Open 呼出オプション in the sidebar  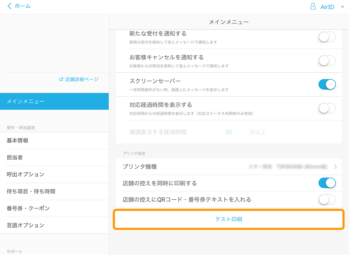[x=54, y=175]
